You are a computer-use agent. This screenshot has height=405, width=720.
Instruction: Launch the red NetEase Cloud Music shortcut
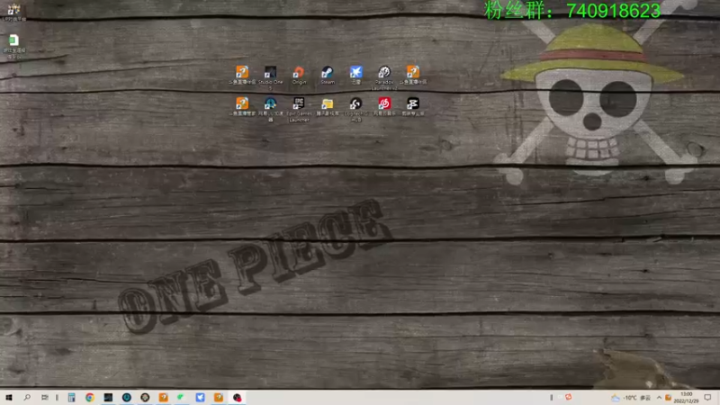pyautogui.click(x=384, y=106)
